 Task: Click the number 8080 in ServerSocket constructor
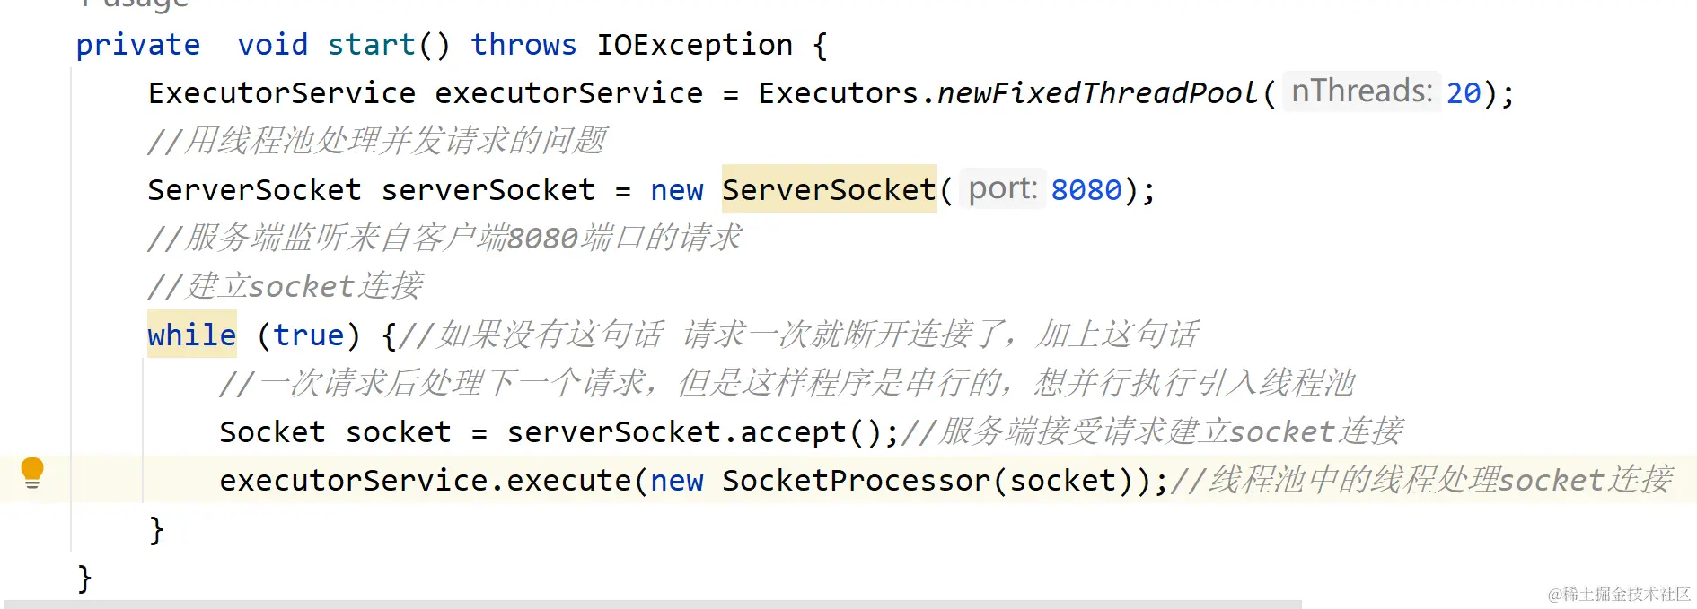point(1086,190)
